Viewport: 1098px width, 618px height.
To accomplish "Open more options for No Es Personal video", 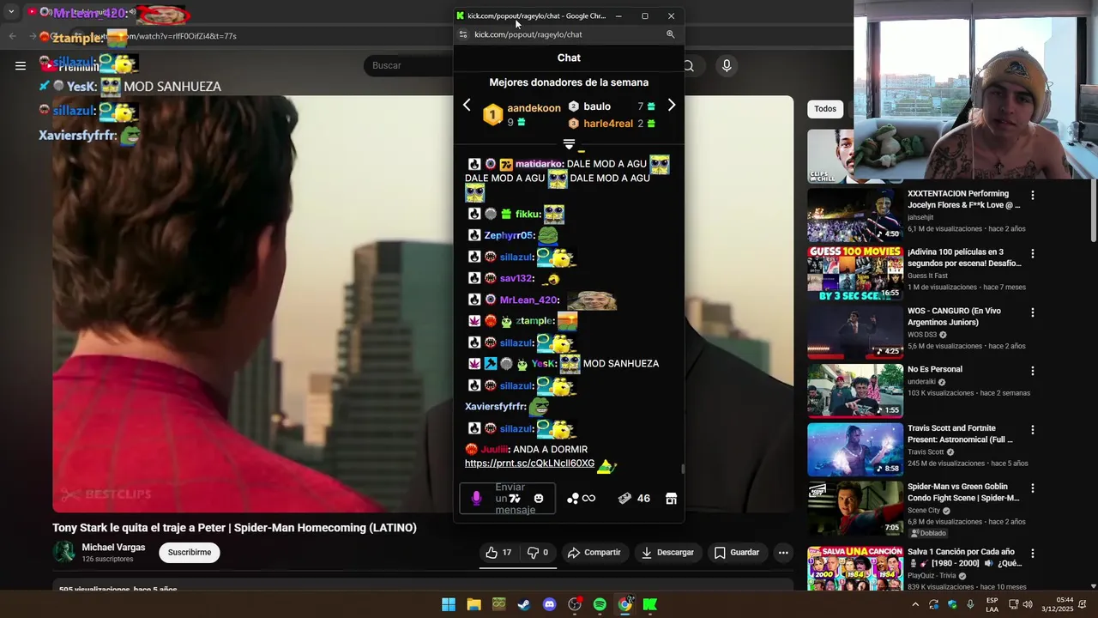I will click(1033, 371).
